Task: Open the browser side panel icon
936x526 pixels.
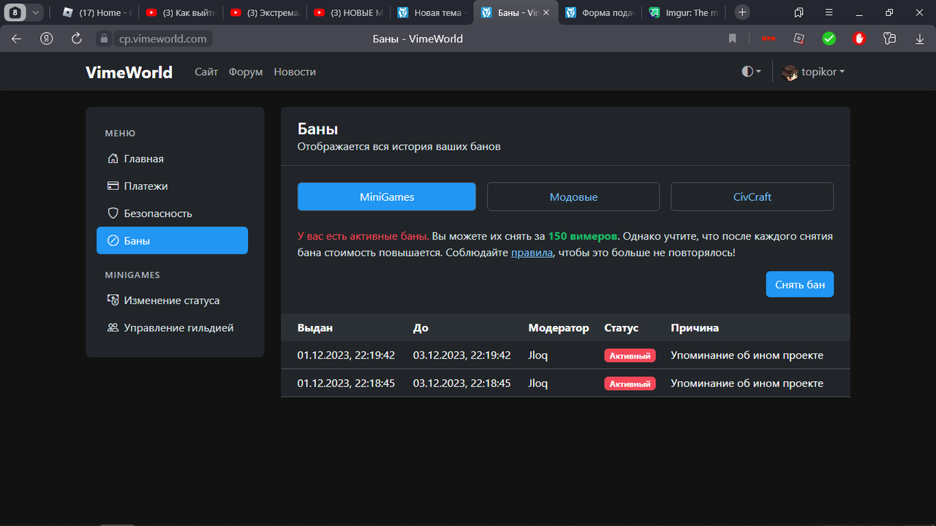Action: pos(799,12)
